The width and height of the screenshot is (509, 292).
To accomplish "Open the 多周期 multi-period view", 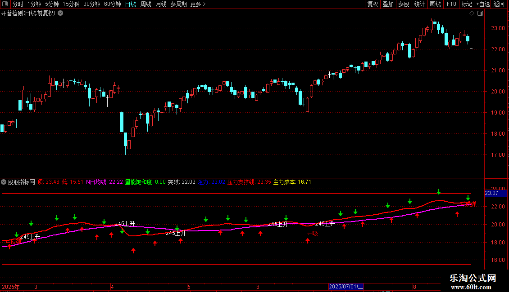I will coord(178,4).
